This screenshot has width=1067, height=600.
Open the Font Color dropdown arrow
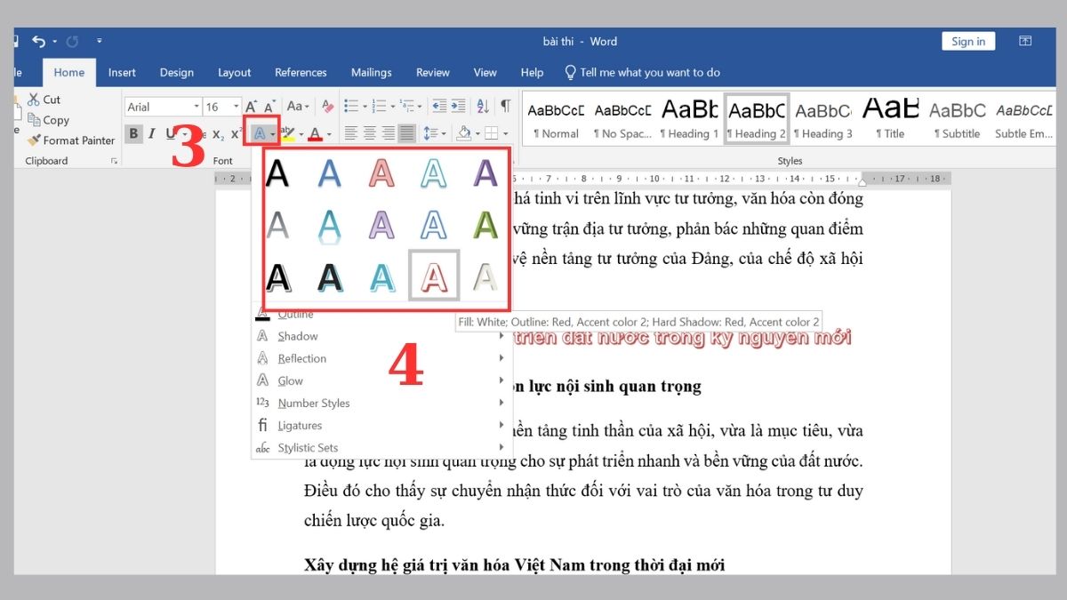point(329,134)
